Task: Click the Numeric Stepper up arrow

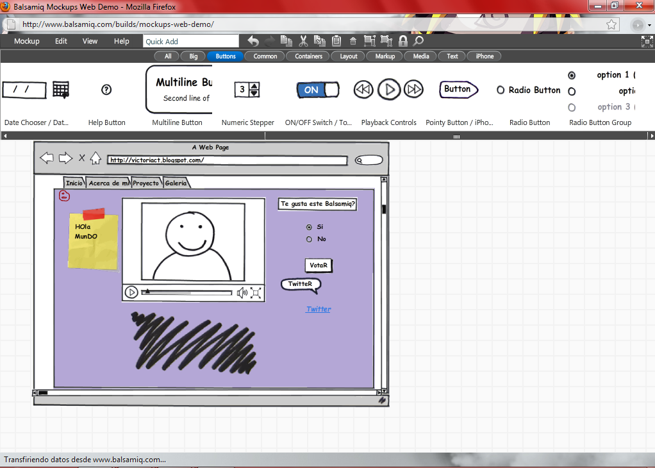Action: [254, 86]
